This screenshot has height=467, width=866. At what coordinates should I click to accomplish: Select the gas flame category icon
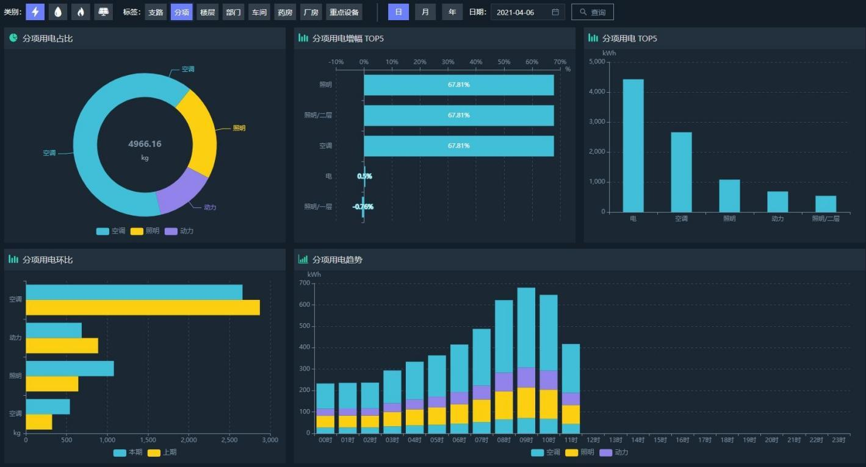tap(81, 12)
